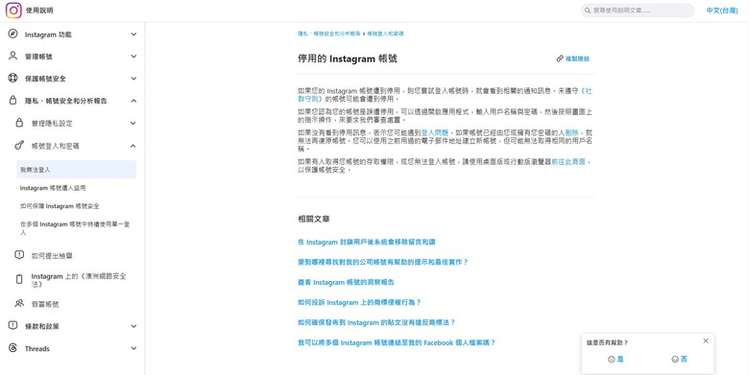Open 如何保障 Instagram 帳號安全 sidebar item
Screen dimensions: 749x375
(x=60, y=206)
